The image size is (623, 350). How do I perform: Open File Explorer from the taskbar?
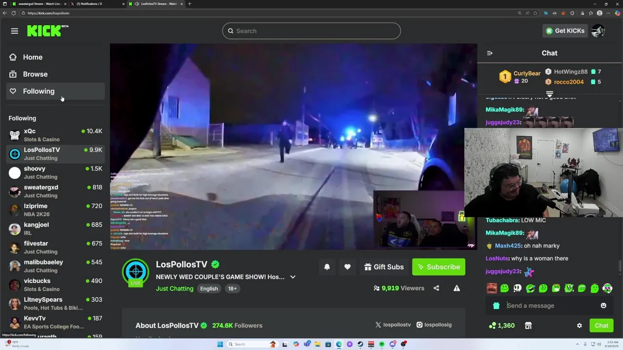coord(317,344)
